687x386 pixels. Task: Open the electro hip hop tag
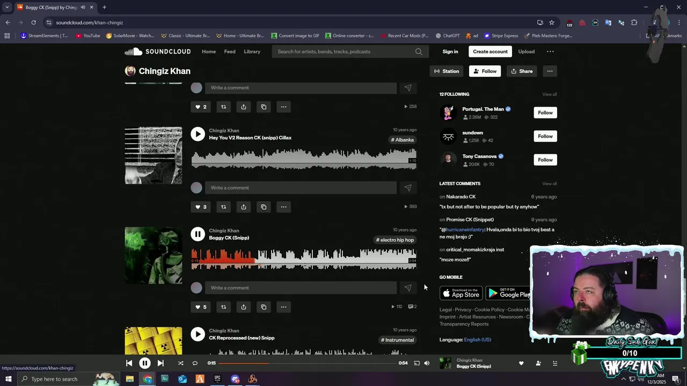coord(395,240)
